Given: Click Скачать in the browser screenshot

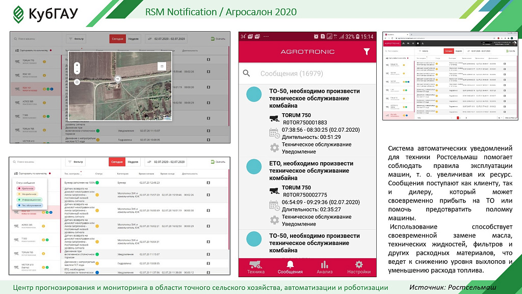Looking at the screenshot, I should pos(511,51).
